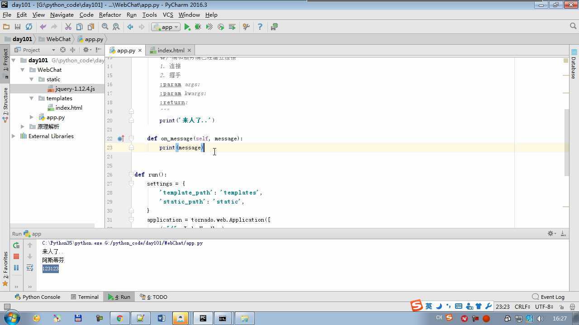This screenshot has height=325, width=579.
Task: Open the Refactor menu
Action: pos(110,14)
